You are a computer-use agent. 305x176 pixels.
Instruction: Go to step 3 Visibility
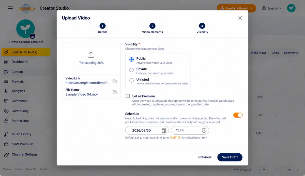202,28
